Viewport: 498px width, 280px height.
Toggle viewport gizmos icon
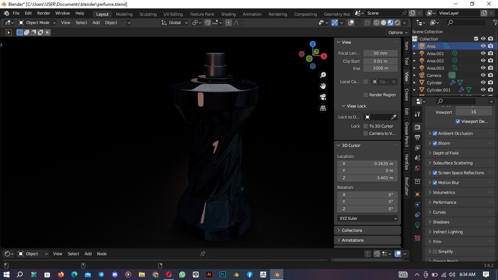tap(335, 23)
